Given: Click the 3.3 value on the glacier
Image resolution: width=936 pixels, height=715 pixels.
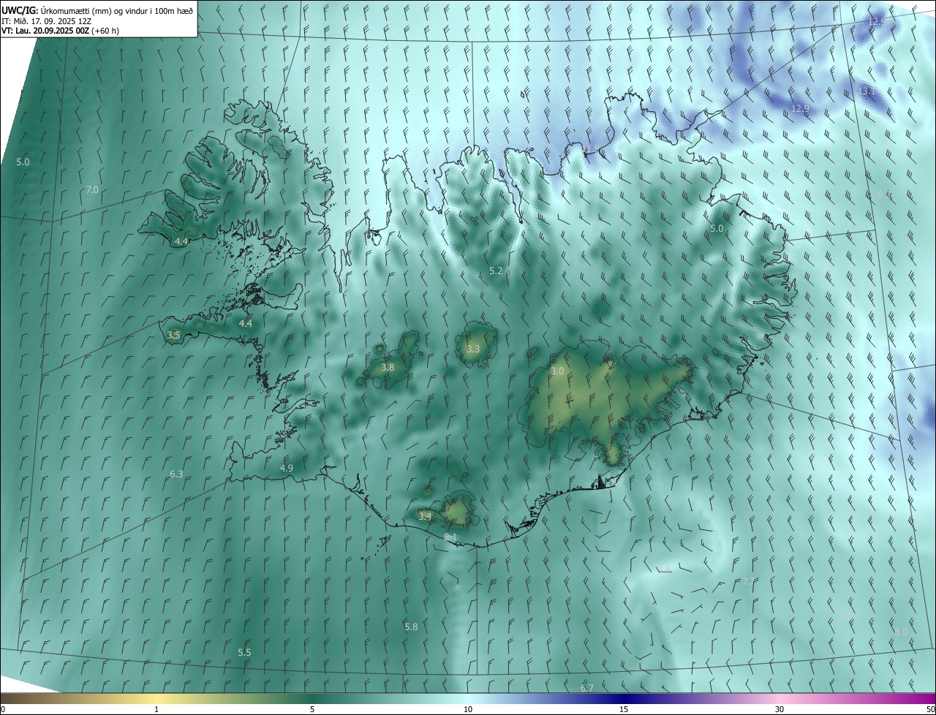Looking at the screenshot, I should pos(473,349).
